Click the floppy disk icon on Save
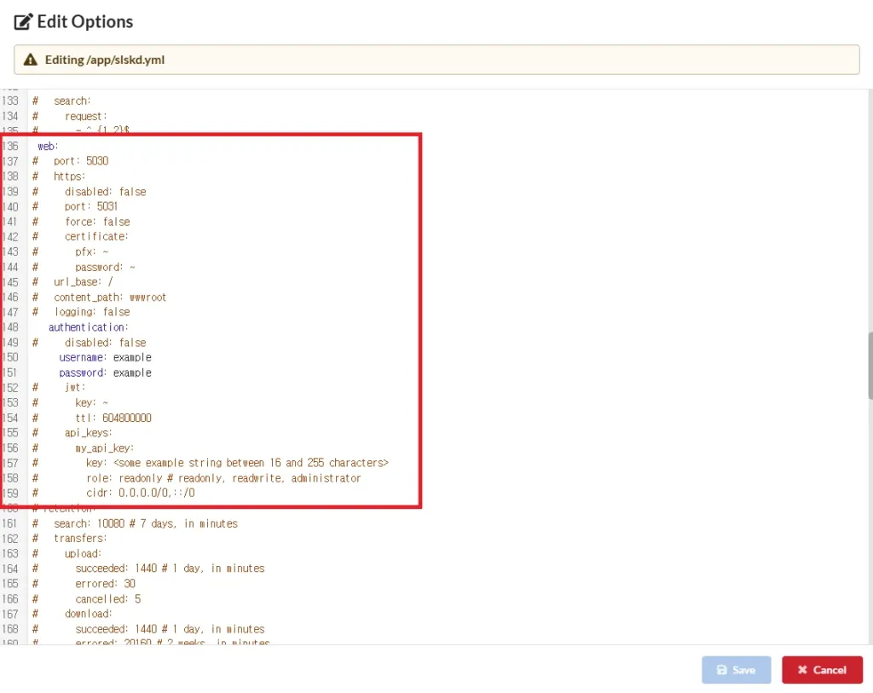 (721, 670)
